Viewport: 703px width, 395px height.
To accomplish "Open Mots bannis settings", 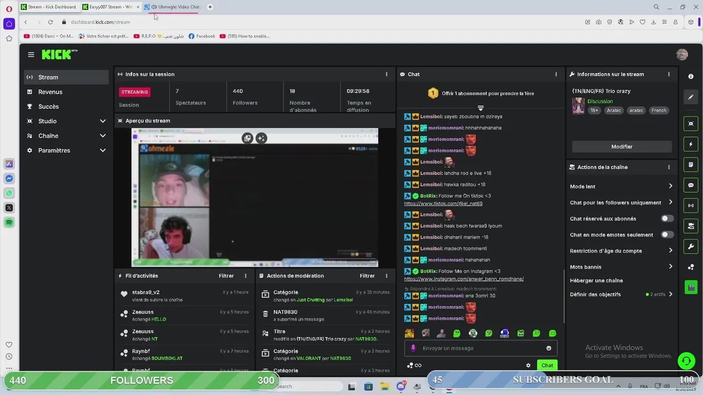I will [x=621, y=267].
